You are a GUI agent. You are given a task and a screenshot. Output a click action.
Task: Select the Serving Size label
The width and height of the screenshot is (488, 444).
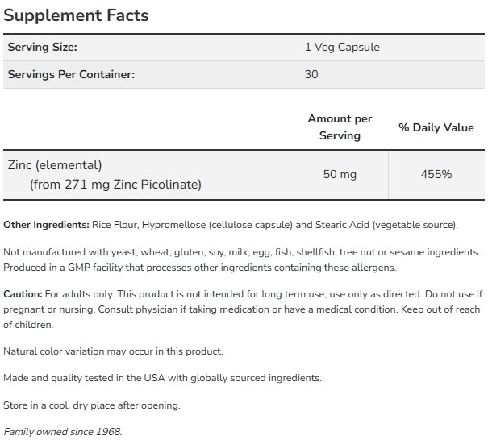pos(42,48)
